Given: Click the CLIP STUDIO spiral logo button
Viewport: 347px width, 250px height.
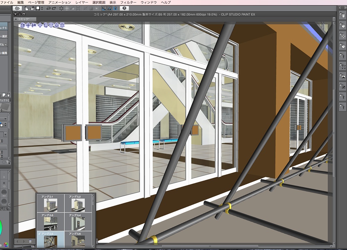Looking at the screenshot, I should [17, 8].
